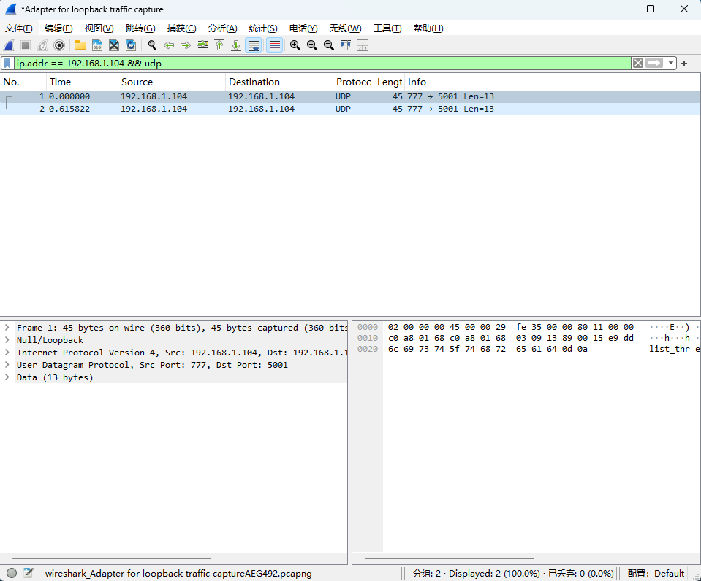Open recent display filters dropdown arrow
The height and width of the screenshot is (581, 701).
click(x=670, y=63)
